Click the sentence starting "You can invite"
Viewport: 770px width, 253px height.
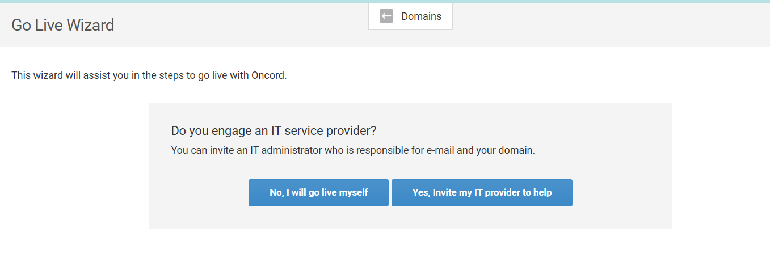[x=353, y=151]
